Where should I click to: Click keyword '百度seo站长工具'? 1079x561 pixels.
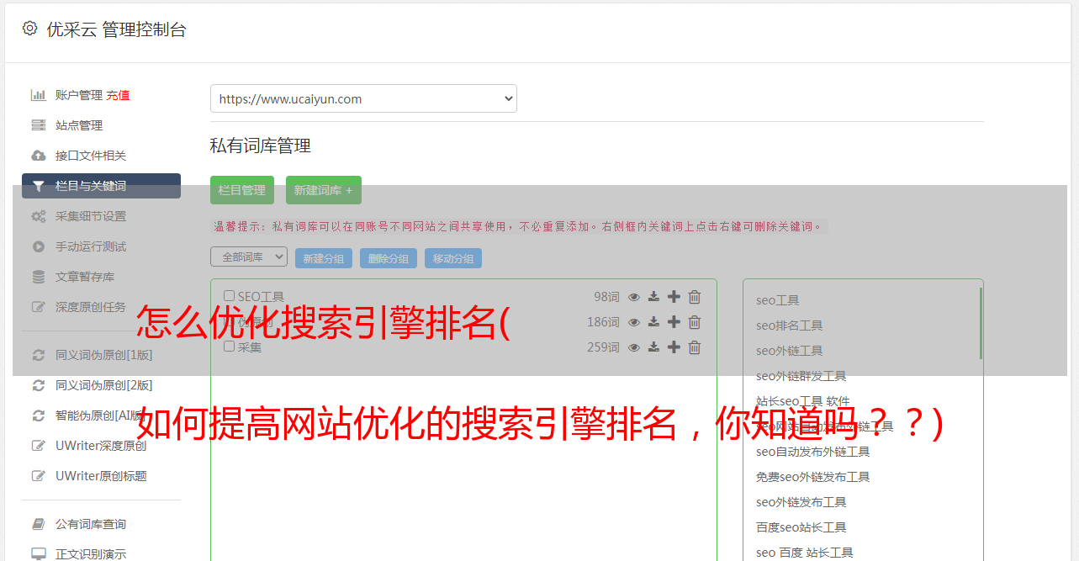pyautogui.click(x=801, y=527)
